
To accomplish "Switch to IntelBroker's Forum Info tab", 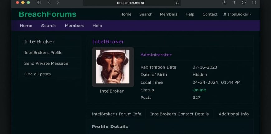I will (116, 114).
